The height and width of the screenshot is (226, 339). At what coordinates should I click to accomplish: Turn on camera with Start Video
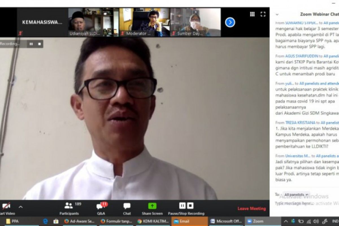click(x=6, y=208)
